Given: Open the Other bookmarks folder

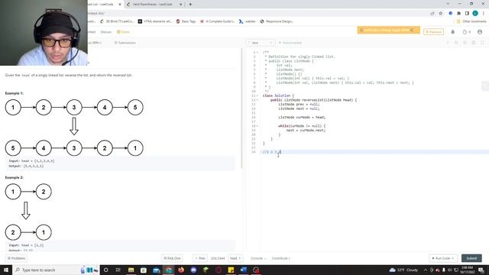Looking at the screenshot, I should coord(471,21).
